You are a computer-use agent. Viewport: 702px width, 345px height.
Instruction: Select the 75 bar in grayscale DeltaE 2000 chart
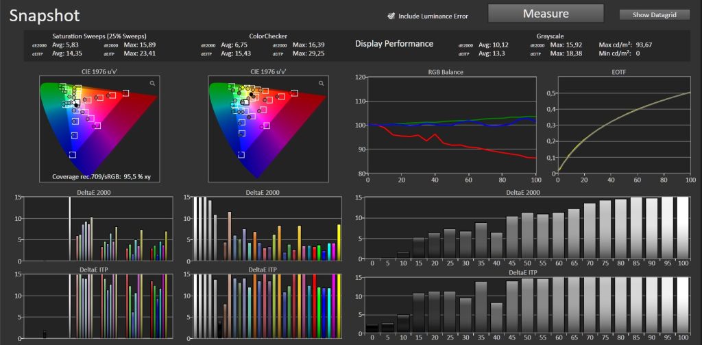[605, 230]
